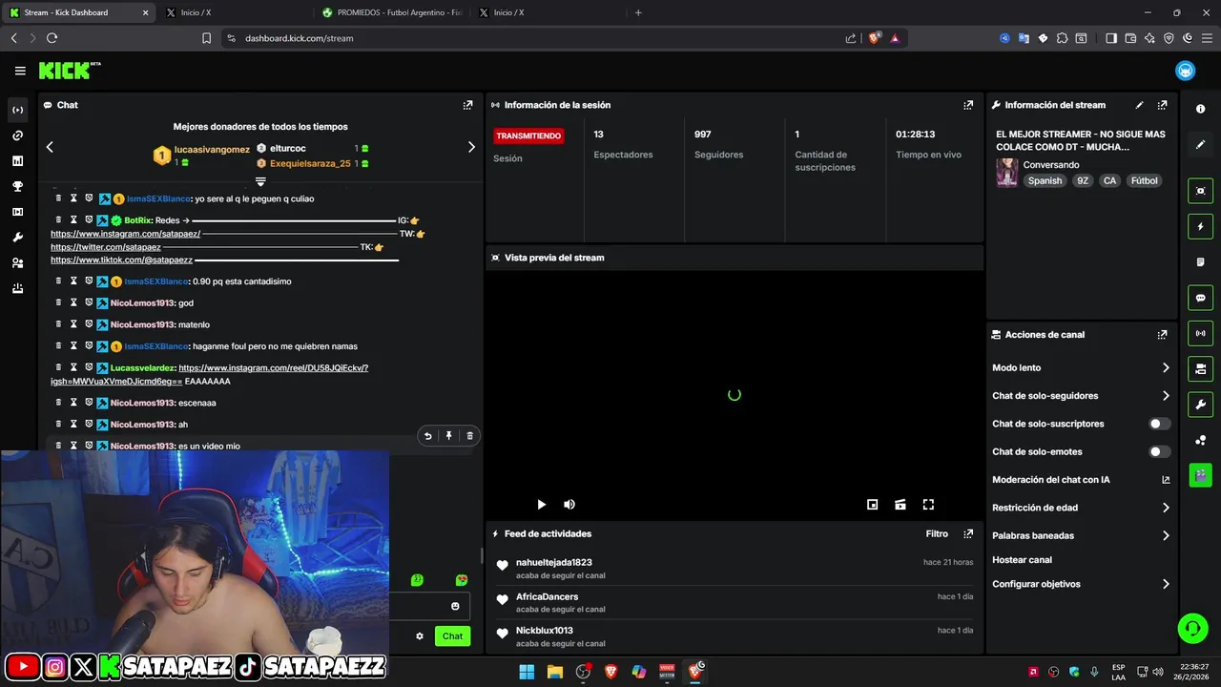Reload the page
Screen dimensions: 1221x687
(52, 38)
